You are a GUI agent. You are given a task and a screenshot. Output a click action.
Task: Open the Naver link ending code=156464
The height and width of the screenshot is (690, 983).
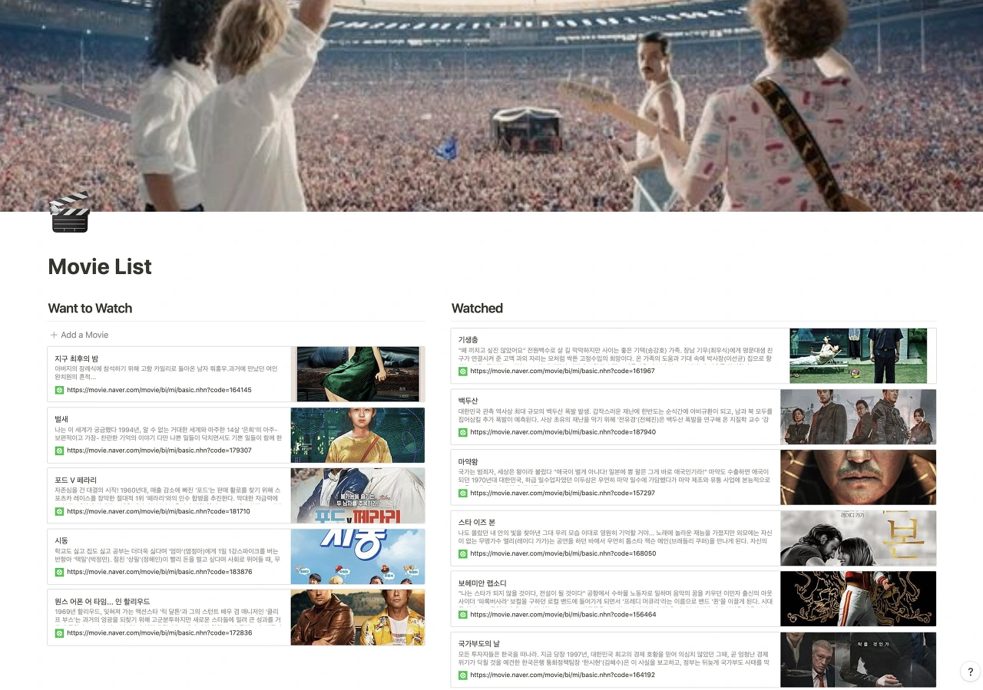click(x=562, y=615)
